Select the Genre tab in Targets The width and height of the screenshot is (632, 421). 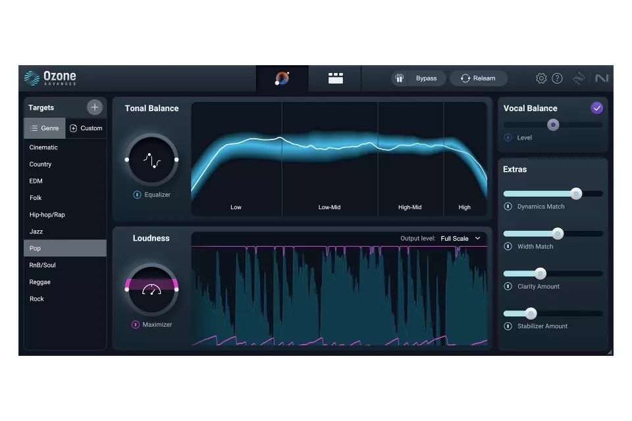[x=45, y=128]
